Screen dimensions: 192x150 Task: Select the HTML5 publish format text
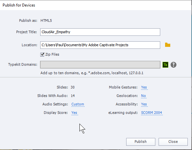tap(46, 20)
